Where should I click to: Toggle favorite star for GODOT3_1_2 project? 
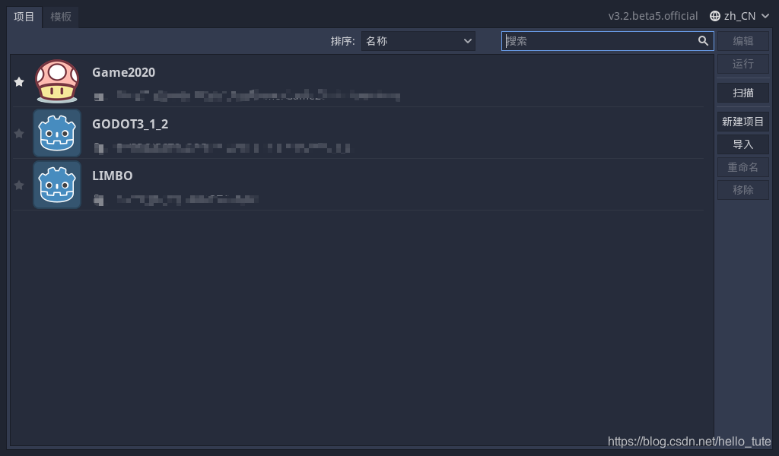click(x=19, y=134)
